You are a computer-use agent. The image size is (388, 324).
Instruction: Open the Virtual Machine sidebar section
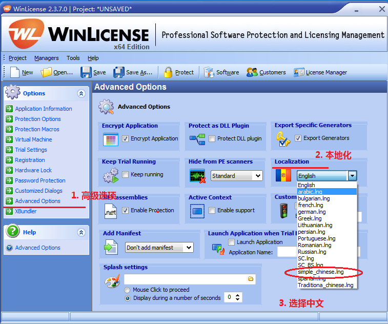33,139
